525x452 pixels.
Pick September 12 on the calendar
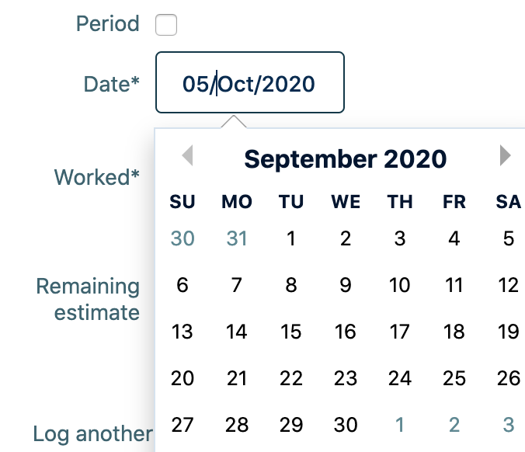[509, 285]
